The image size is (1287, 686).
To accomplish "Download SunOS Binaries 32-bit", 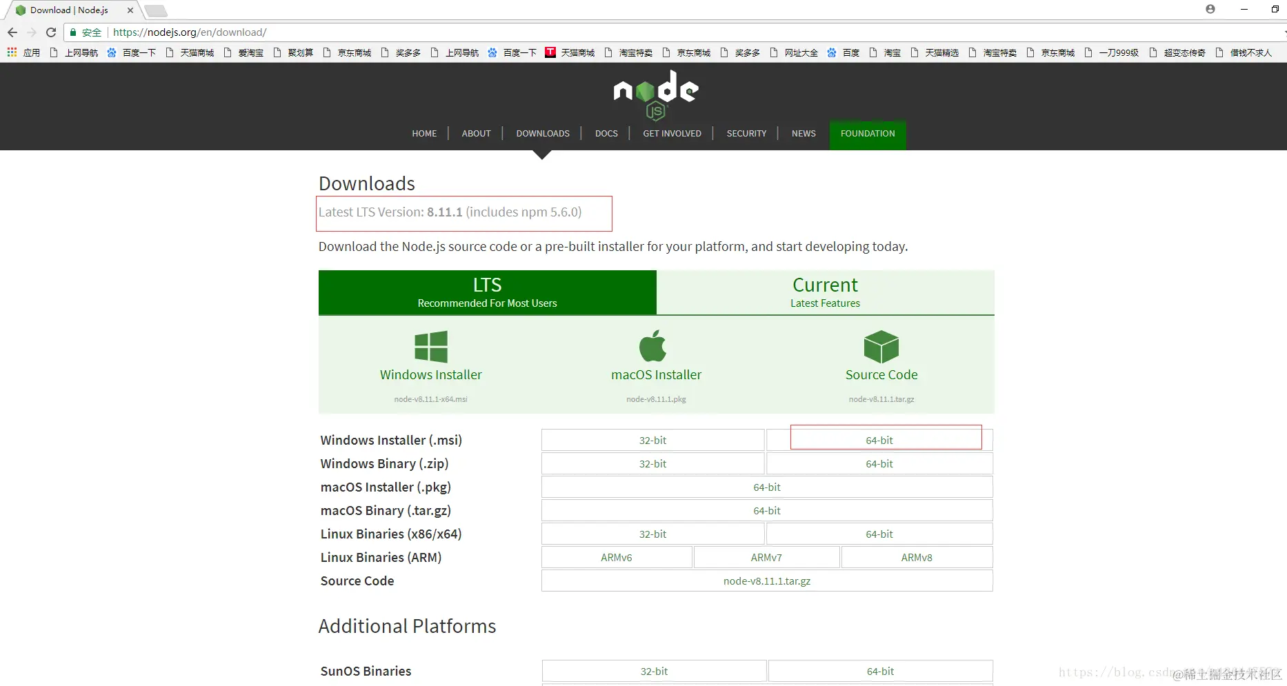I will coord(654,671).
